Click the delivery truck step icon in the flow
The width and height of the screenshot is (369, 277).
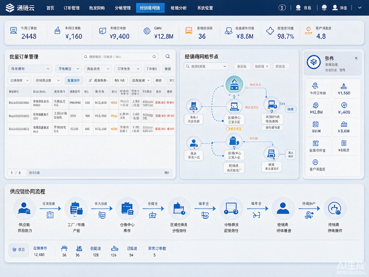231,208
